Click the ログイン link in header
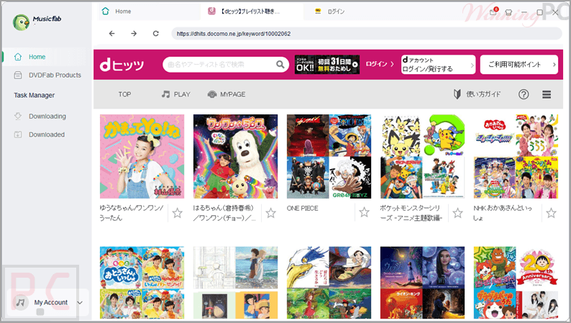 pos(380,64)
